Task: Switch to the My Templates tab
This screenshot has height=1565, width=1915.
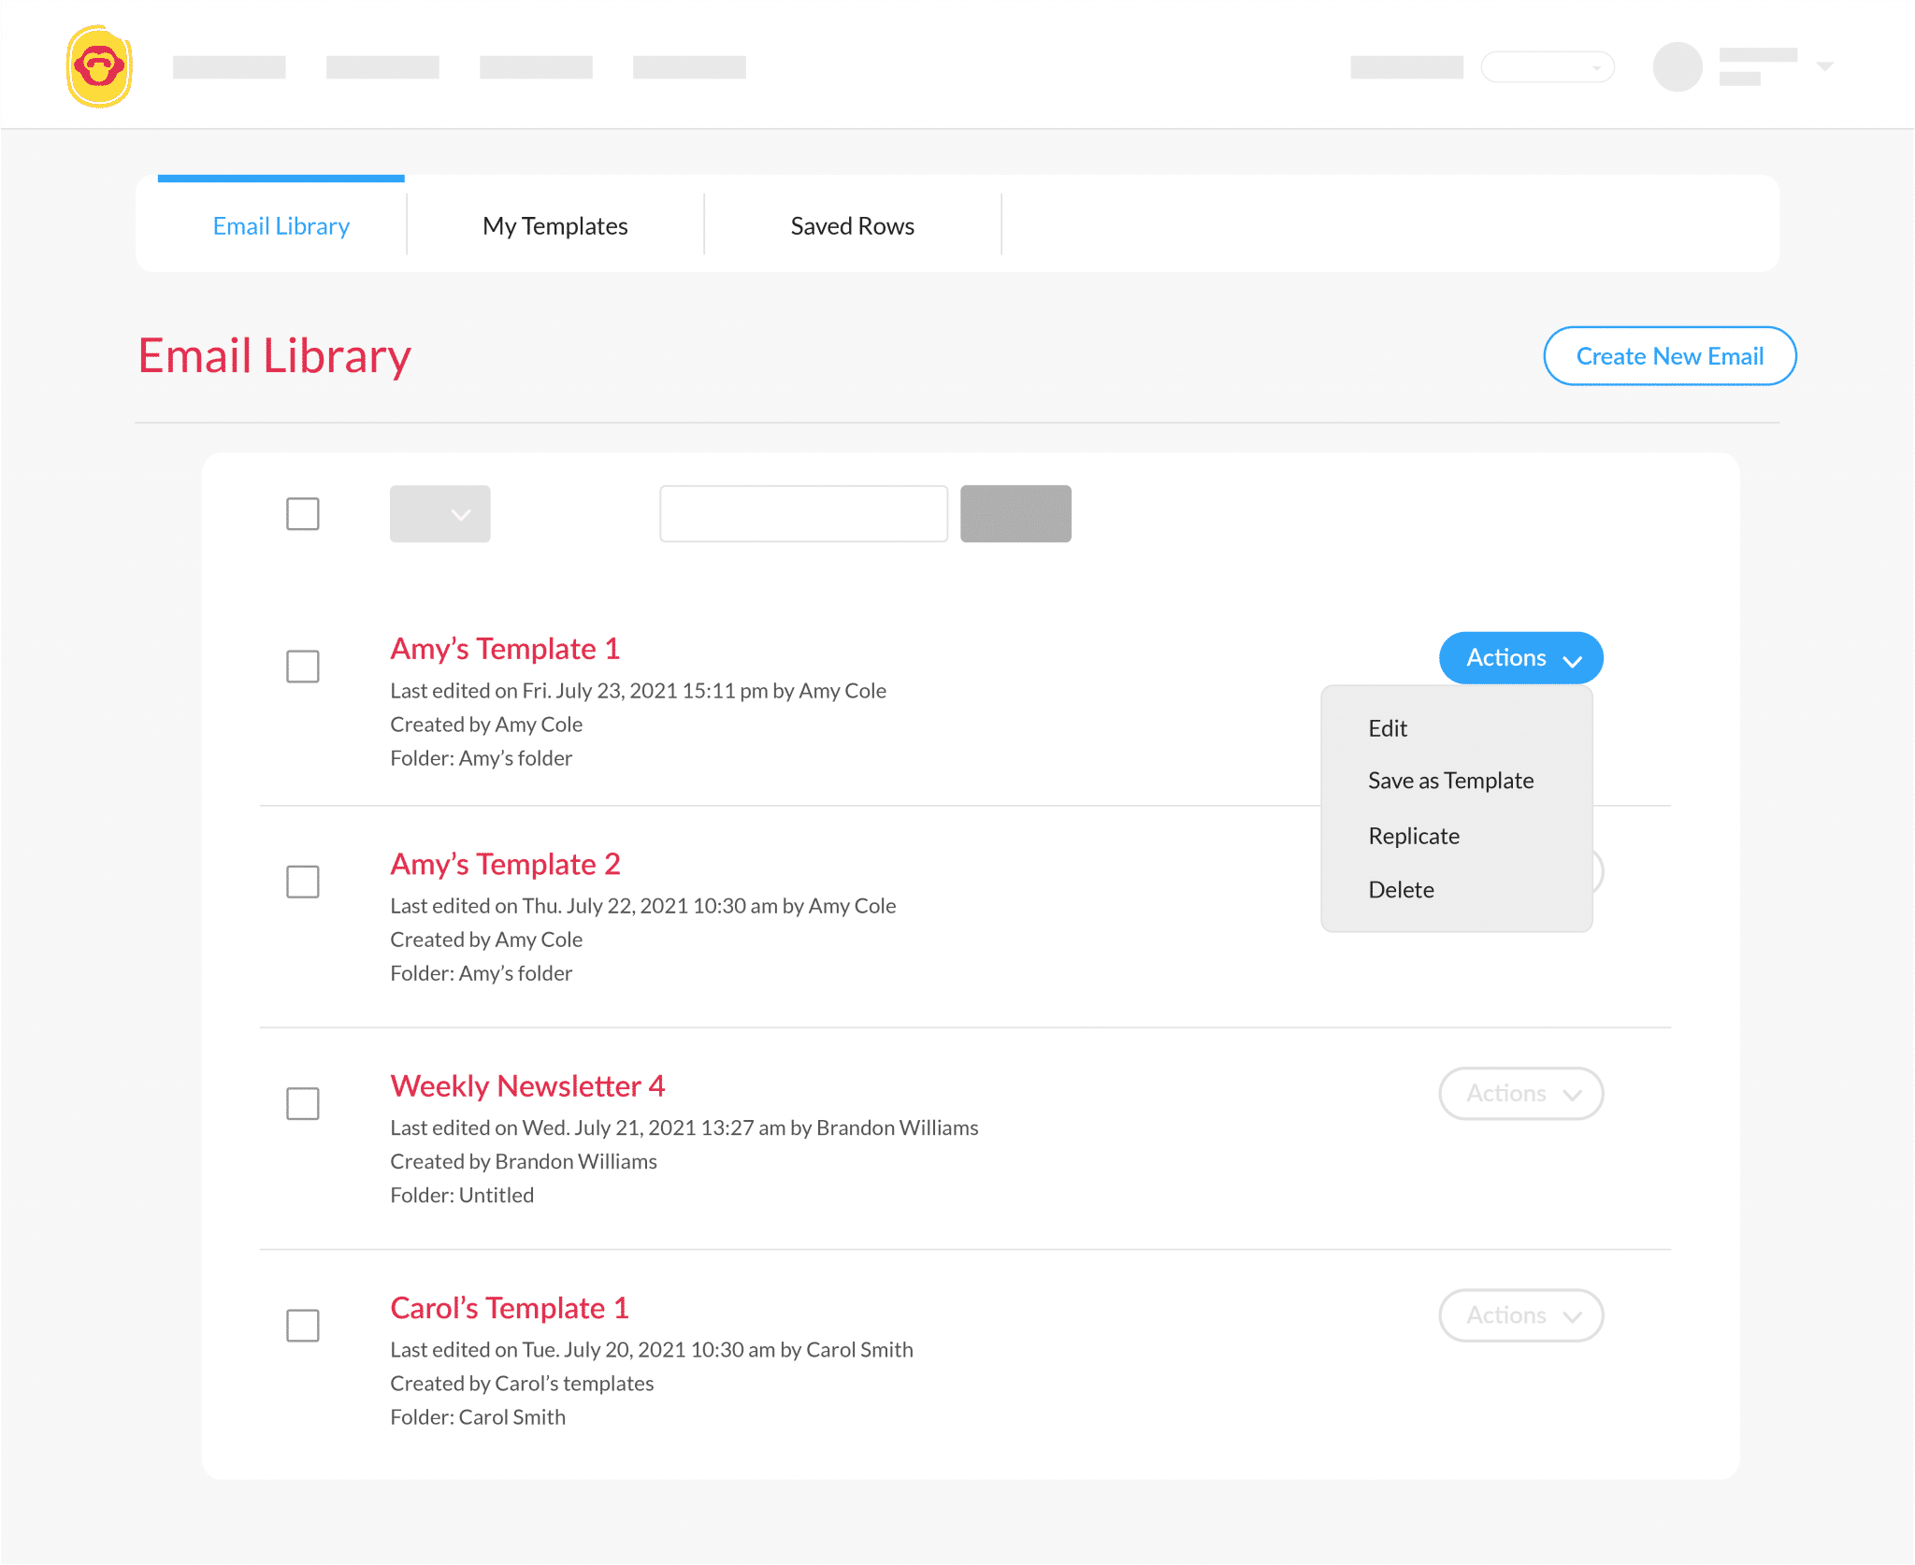Action: 555,225
